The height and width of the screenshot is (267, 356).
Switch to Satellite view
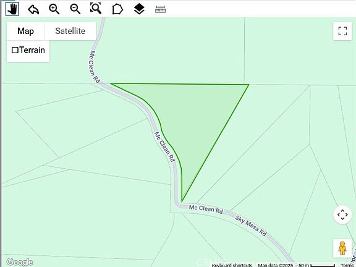[70, 31]
